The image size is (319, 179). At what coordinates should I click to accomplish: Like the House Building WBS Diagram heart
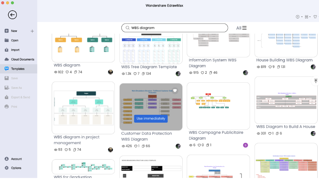click(270, 67)
